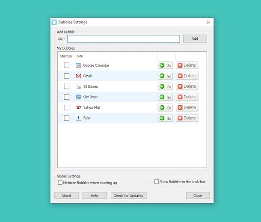Click the Site column header
This screenshot has height=222, width=261.
(x=80, y=56)
